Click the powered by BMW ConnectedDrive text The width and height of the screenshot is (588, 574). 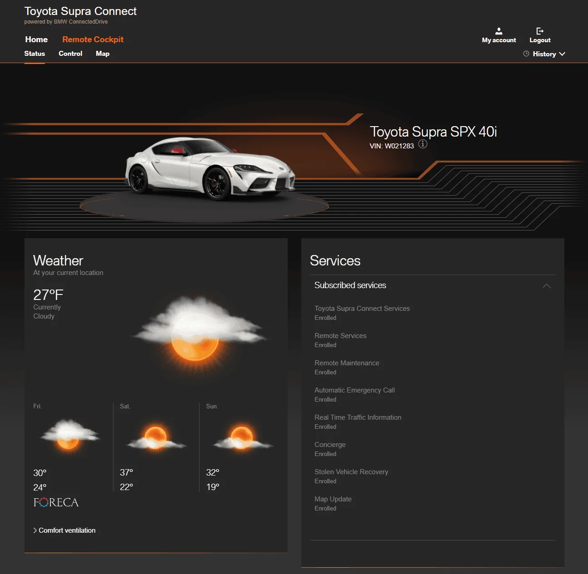point(66,22)
